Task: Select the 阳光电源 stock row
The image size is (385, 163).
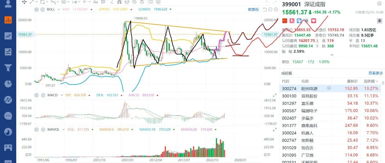Action: pyautogui.click(x=330, y=88)
